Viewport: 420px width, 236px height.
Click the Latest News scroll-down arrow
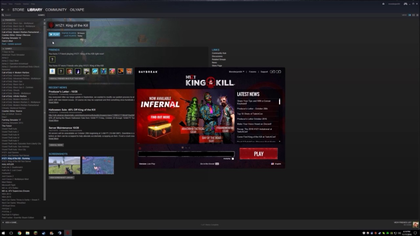click(280, 142)
